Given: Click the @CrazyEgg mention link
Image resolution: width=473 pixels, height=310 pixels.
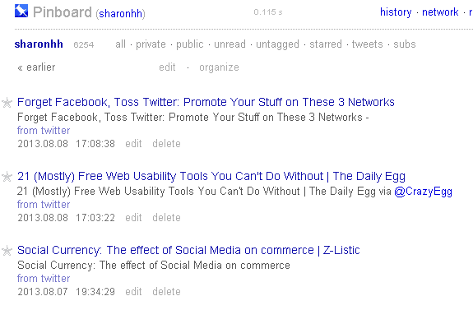Looking at the screenshot, I should click(423, 192).
